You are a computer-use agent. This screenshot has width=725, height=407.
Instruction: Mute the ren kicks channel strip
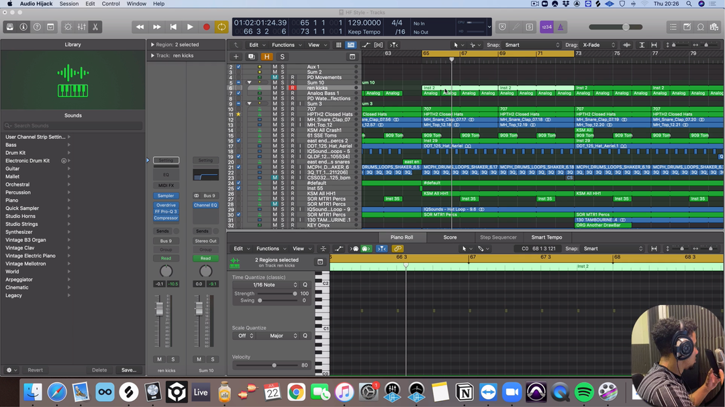(x=159, y=359)
